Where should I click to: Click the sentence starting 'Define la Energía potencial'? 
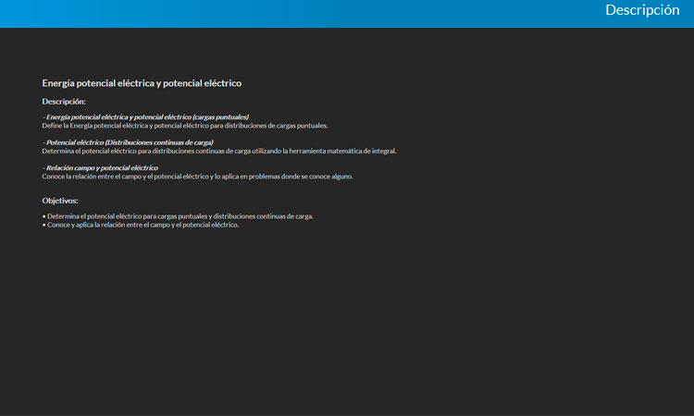click(x=184, y=126)
